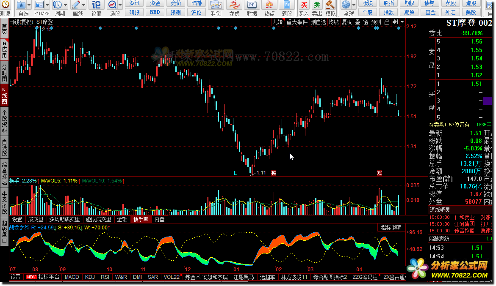The image size is (496, 286).
Task: Open the 全球 globe icon
Action: pyautogui.click(x=346, y=5)
